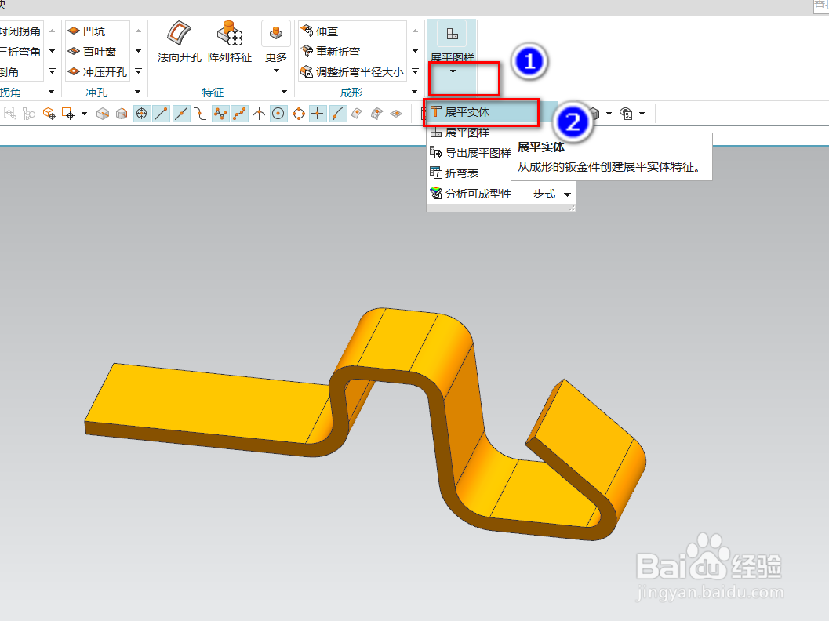Expand the 冲孔 group options arrow

[x=137, y=92]
